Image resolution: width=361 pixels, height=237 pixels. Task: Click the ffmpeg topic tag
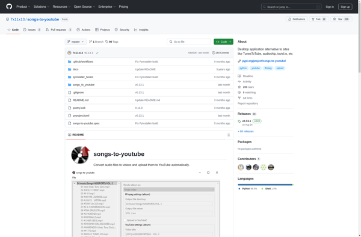tap(268, 68)
